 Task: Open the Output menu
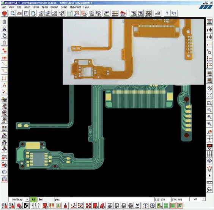click(54, 7)
